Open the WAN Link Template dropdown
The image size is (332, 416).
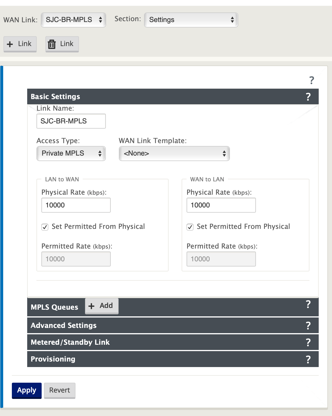pos(174,154)
